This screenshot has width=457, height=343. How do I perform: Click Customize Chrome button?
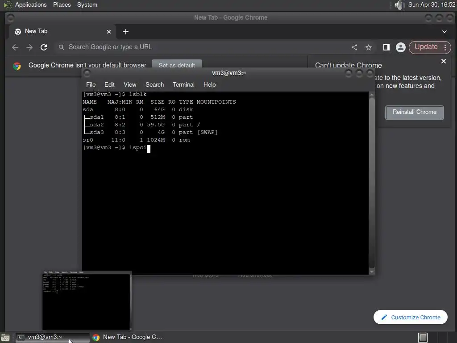pyautogui.click(x=411, y=317)
